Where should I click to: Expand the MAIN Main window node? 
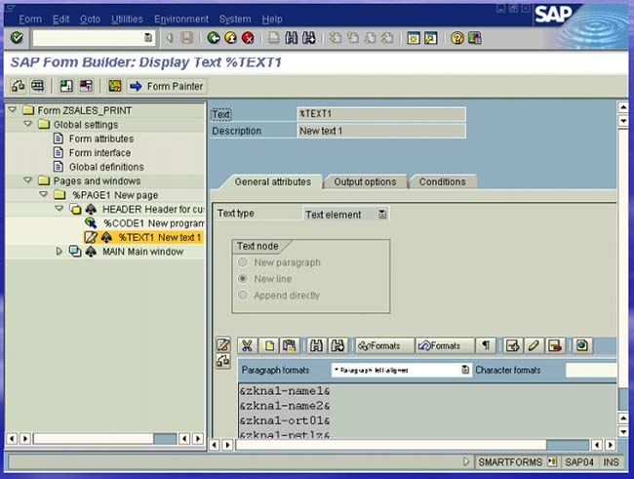(x=59, y=252)
